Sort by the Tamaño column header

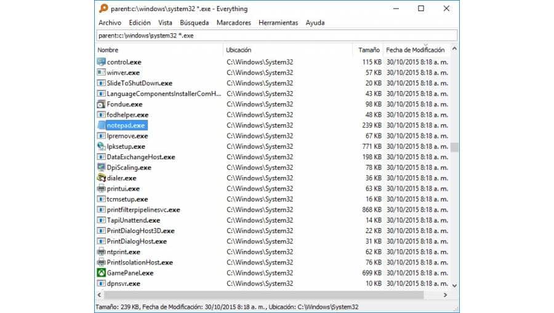[x=369, y=50]
